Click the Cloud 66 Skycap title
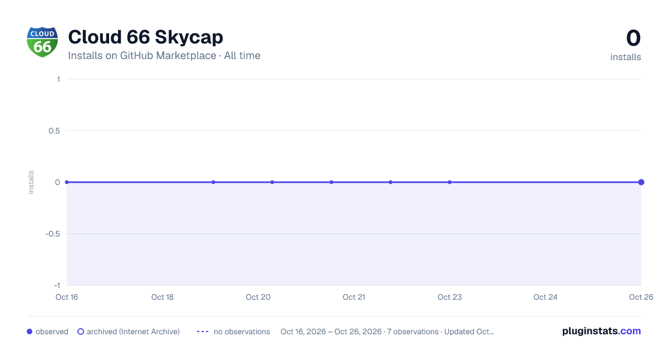The image size is (668, 351). click(x=145, y=37)
